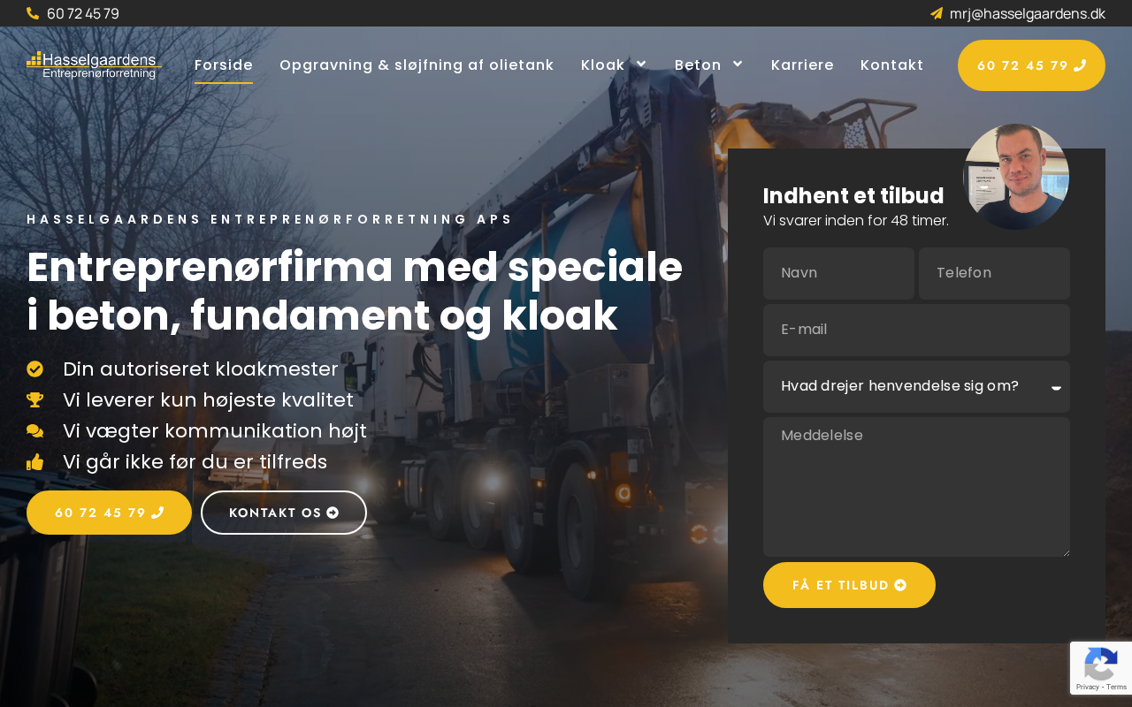The image size is (1132, 707).
Task: Go to the Forside menu item
Action: (224, 65)
